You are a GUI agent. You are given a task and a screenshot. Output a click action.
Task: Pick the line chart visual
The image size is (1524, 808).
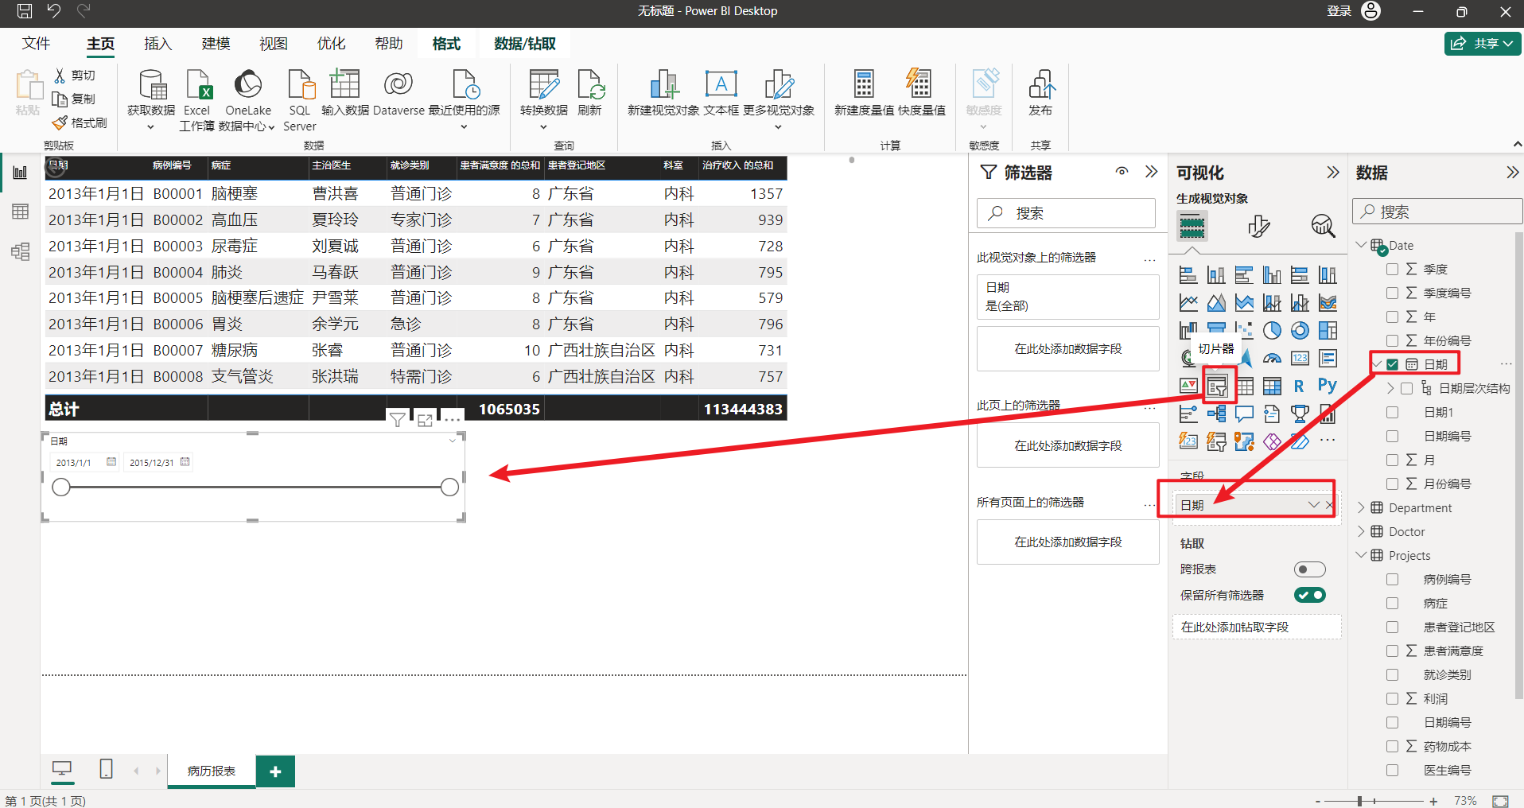1188,302
